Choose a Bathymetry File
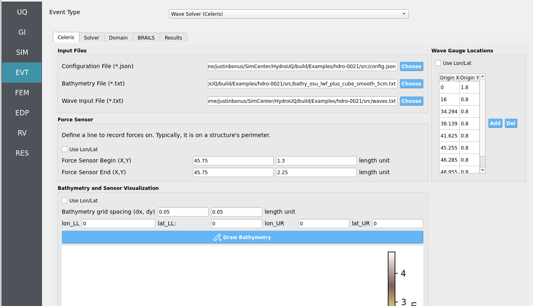This screenshot has width=533, height=306. (411, 84)
